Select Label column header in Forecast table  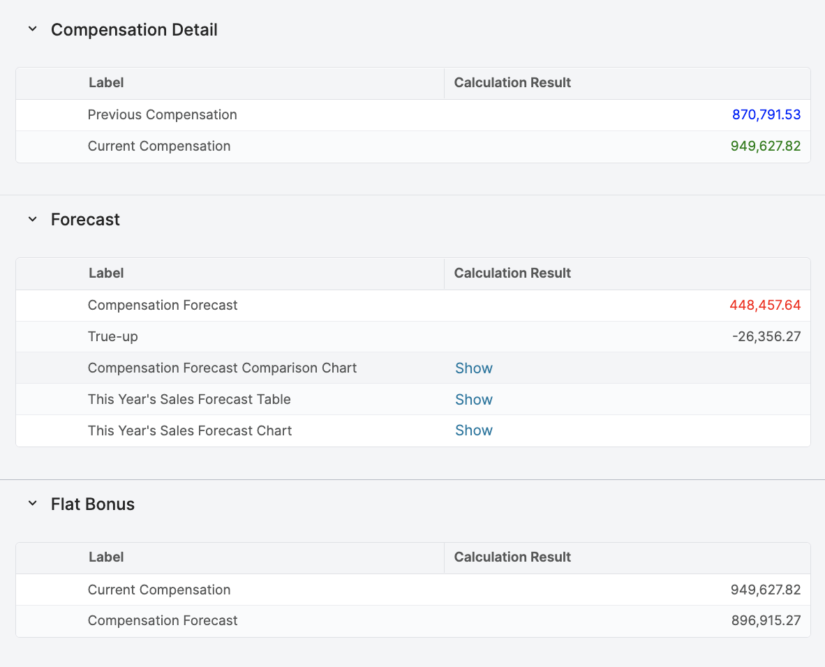point(106,273)
